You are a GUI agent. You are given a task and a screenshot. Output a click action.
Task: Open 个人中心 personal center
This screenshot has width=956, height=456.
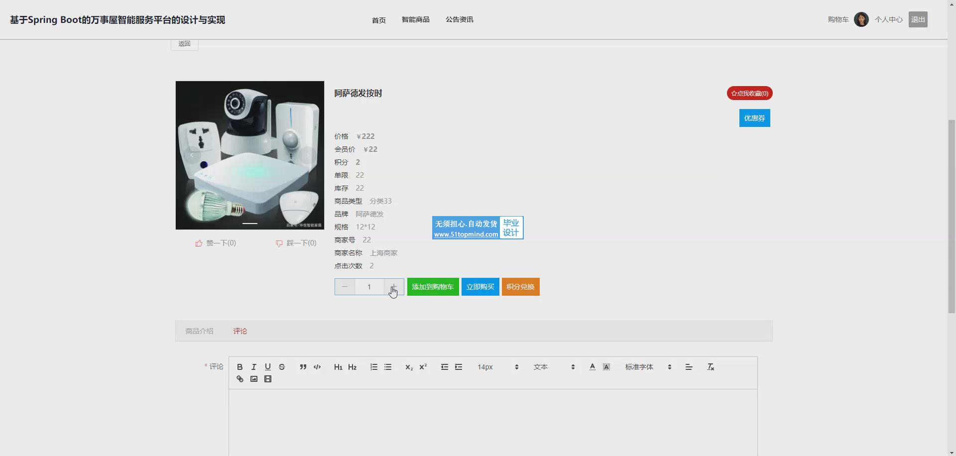tap(888, 19)
